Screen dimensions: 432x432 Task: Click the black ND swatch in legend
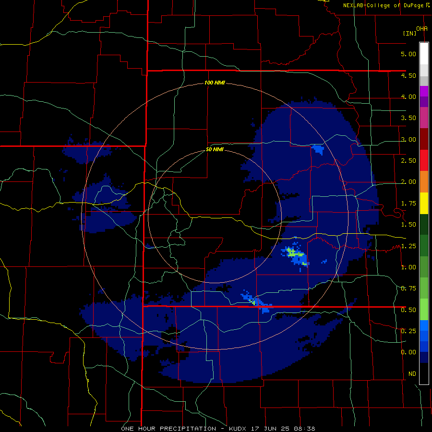click(x=424, y=373)
